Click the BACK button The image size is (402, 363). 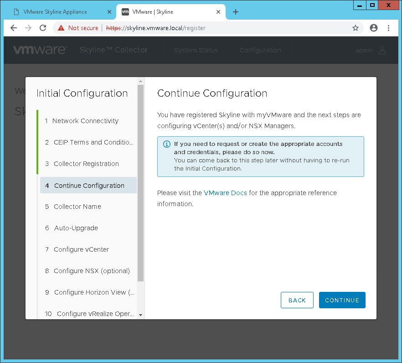297,300
